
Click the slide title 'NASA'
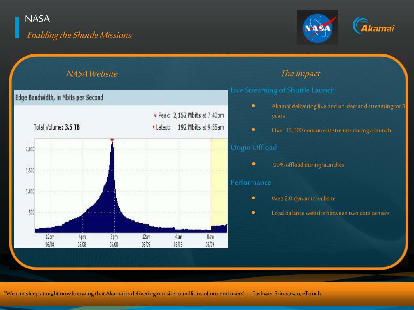point(37,19)
